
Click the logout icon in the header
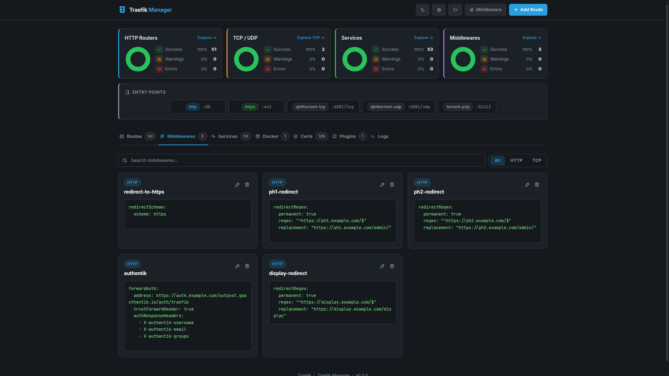[x=455, y=10]
